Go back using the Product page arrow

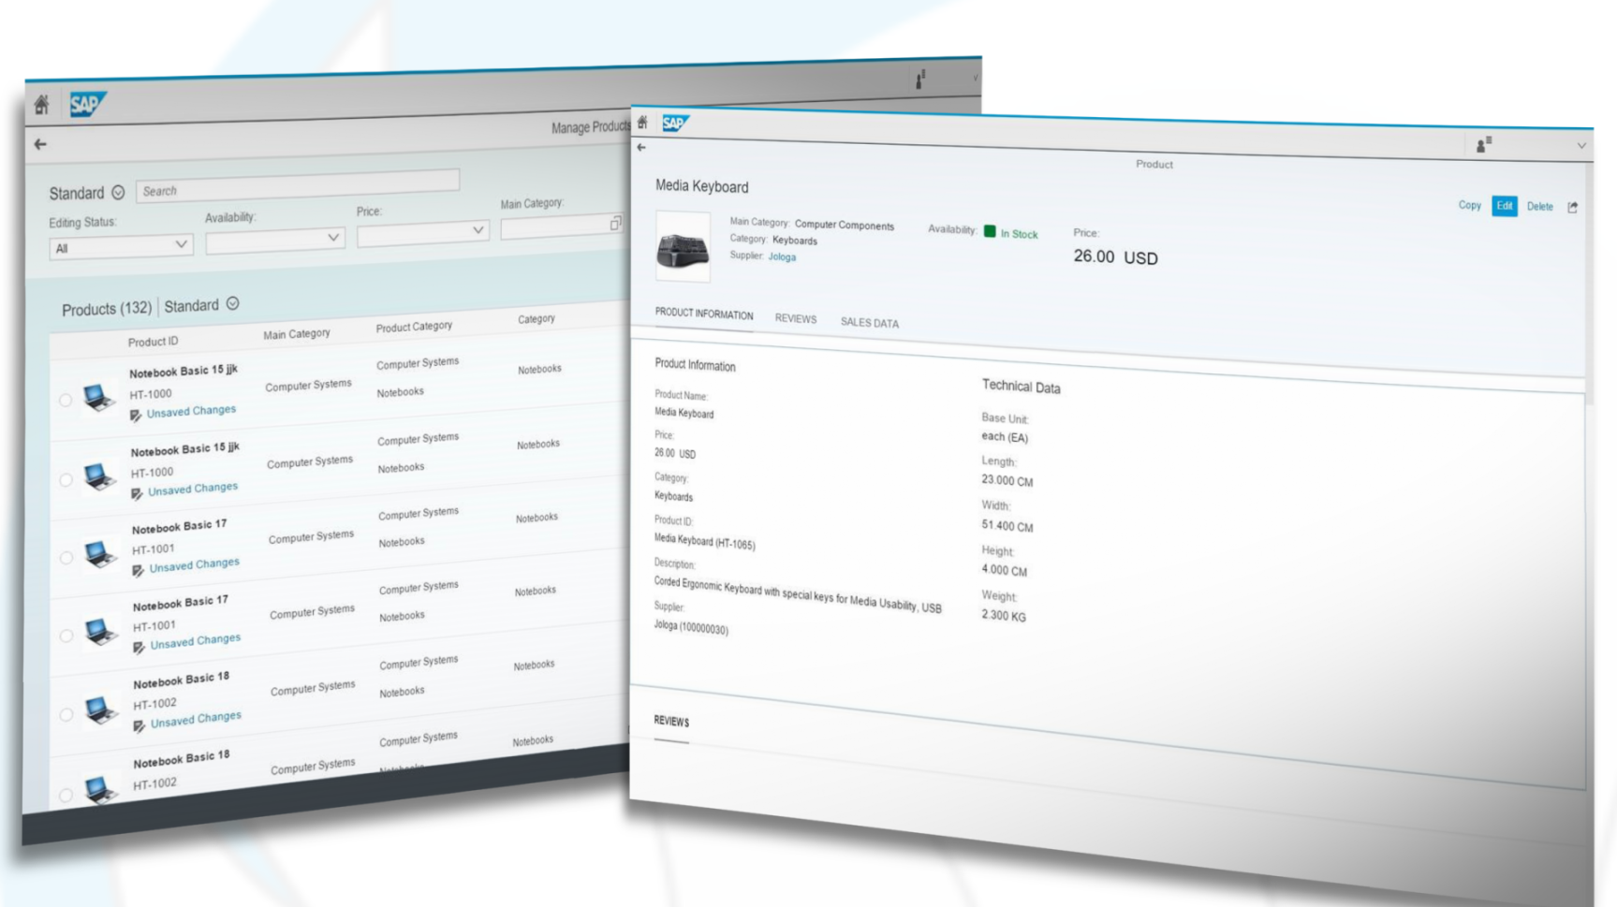(x=641, y=147)
